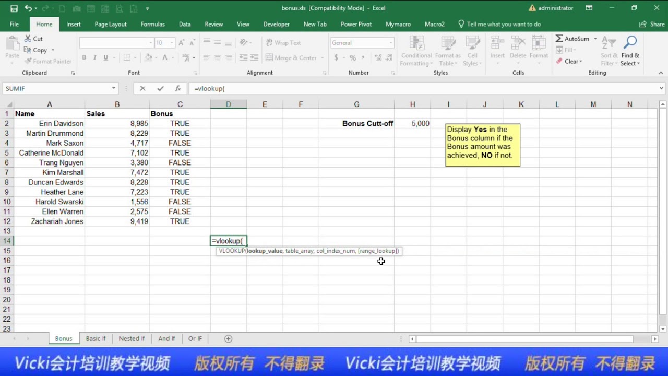The image size is (668, 376).
Task: Toggle Align Left
Action: pyautogui.click(x=207, y=57)
